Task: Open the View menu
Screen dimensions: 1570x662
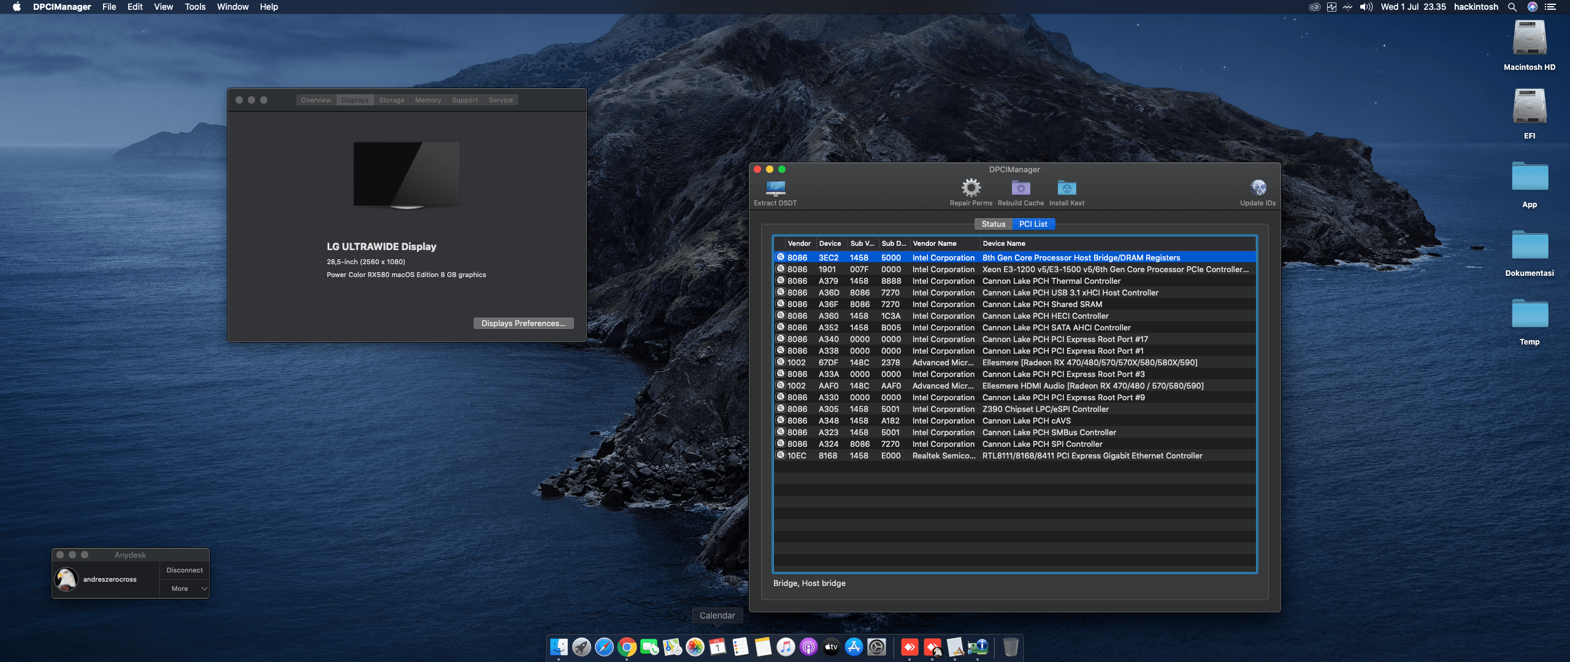Action: [x=163, y=7]
